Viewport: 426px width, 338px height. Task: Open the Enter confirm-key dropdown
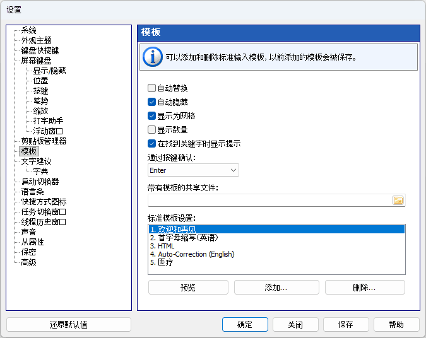click(193, 170)
